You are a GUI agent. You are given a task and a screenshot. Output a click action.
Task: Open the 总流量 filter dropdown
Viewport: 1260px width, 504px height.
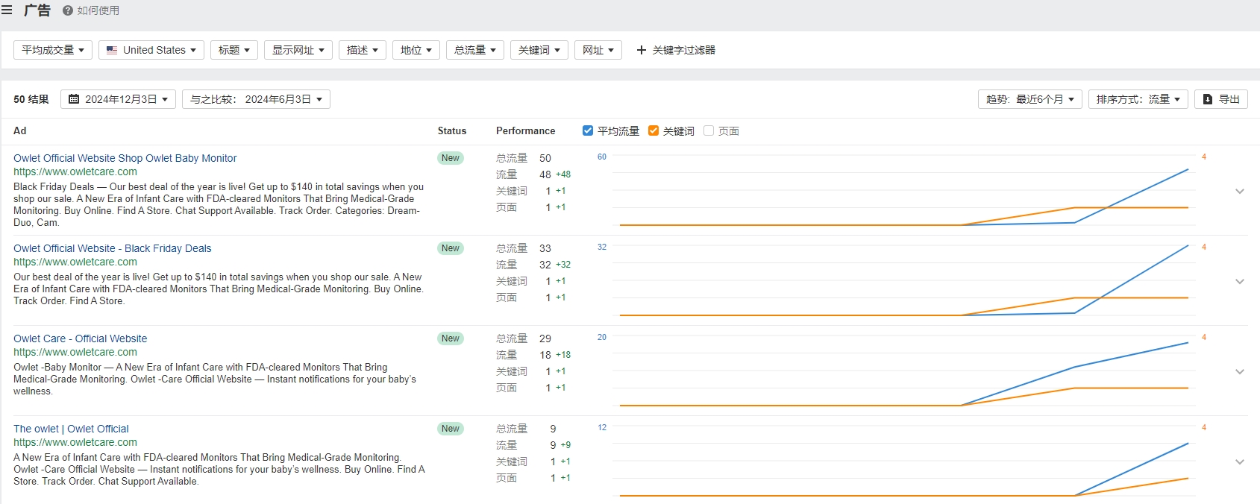coord(475,50)
